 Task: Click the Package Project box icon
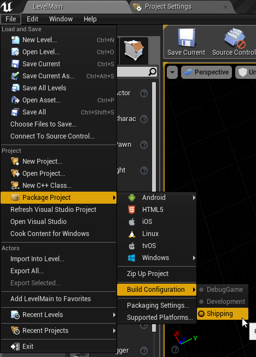tap(15, 198)
